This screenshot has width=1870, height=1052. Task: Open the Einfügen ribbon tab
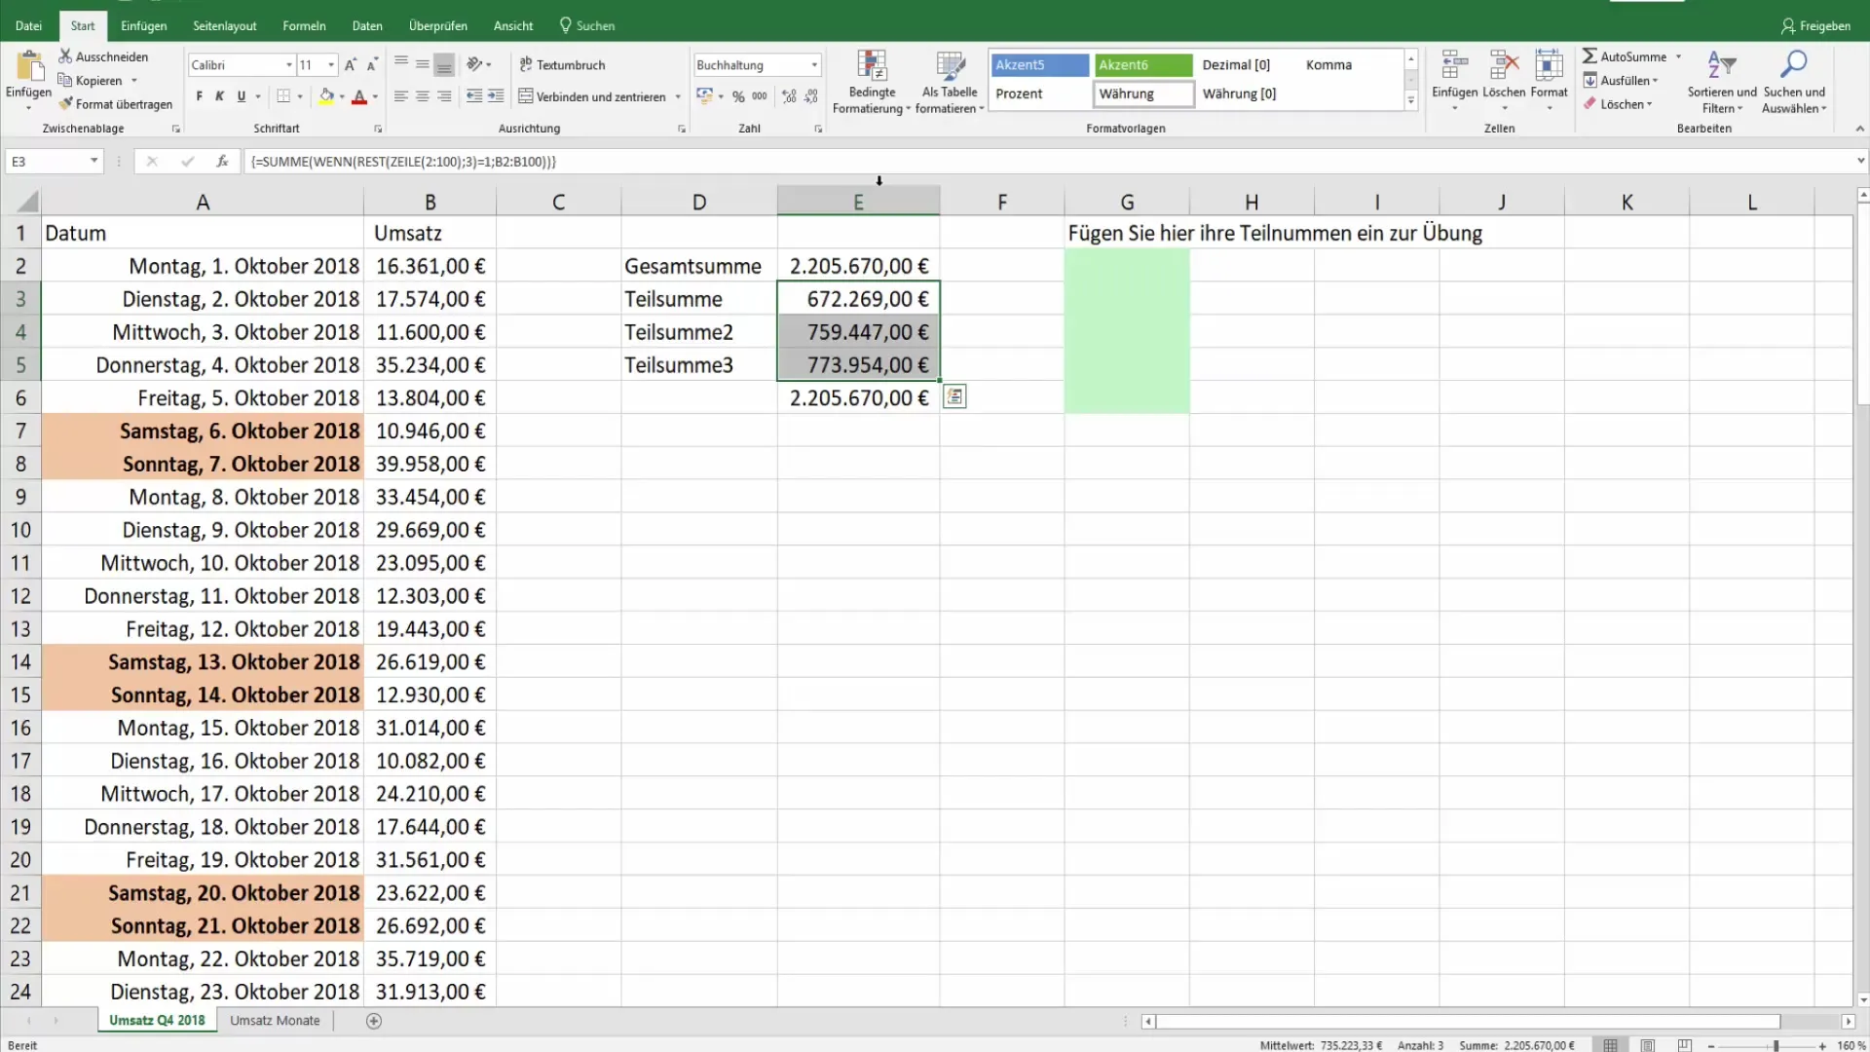[144, 25]
